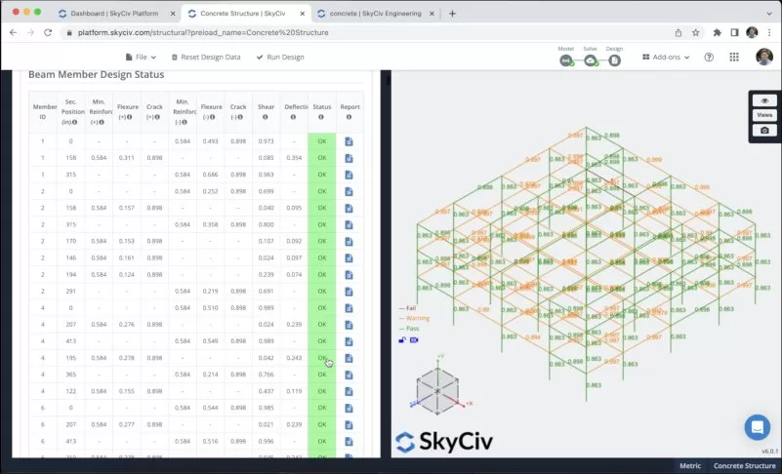Take a screenshot with camera icon
The image size is (782, 474).
click(764, 131)
